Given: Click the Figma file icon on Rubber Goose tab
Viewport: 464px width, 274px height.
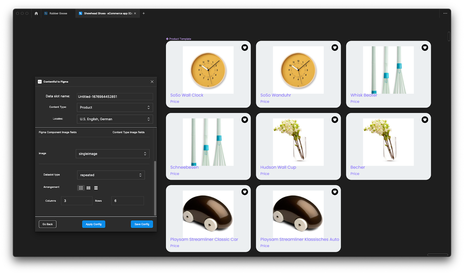Looking at the screenshot, I should pos(46,13).
